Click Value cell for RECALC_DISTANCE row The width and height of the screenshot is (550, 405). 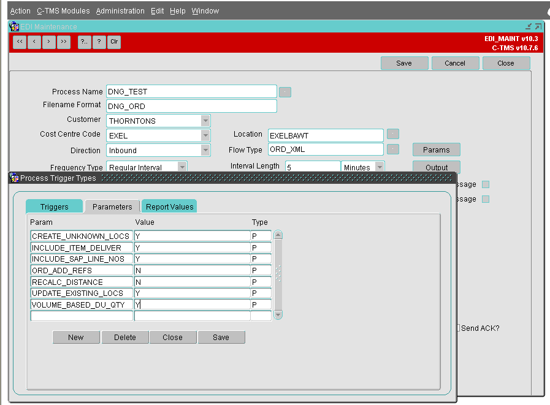[192, 282]
